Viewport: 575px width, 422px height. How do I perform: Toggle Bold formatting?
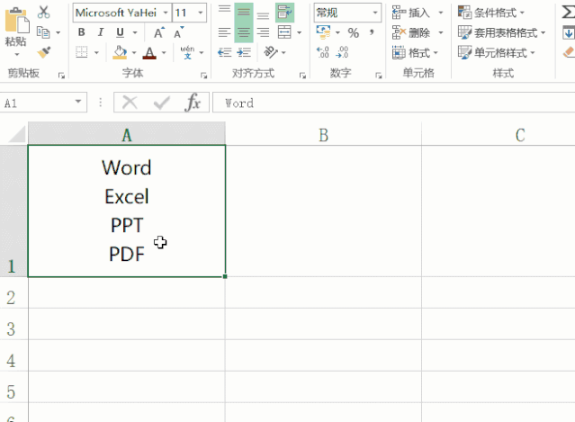[82, 32]
